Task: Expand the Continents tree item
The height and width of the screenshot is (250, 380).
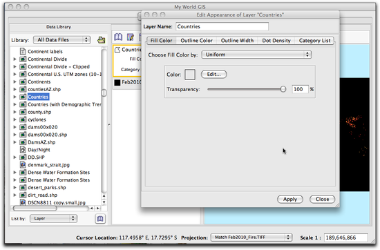Action: coord(15,81)
